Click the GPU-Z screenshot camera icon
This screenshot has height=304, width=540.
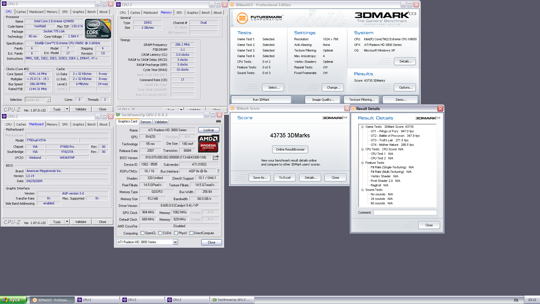point(219,121)
